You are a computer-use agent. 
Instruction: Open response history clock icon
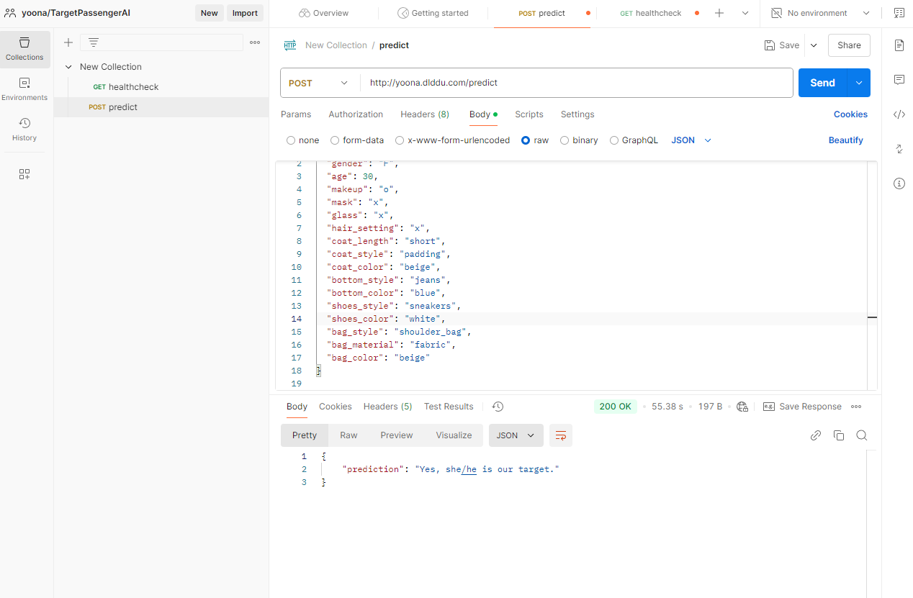pos(498,407)
